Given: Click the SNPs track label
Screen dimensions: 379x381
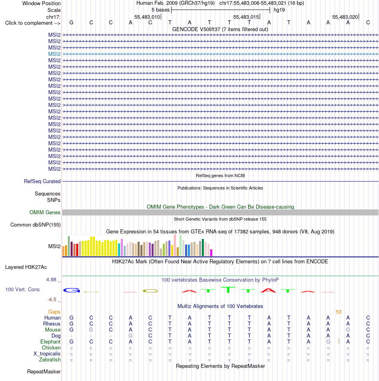Looking at the screenshot, I should pyautogui.click(x=54, y=200).
